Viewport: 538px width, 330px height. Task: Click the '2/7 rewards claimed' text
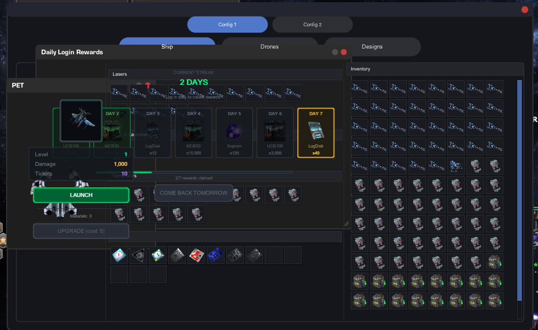click(x=194, y=178)
